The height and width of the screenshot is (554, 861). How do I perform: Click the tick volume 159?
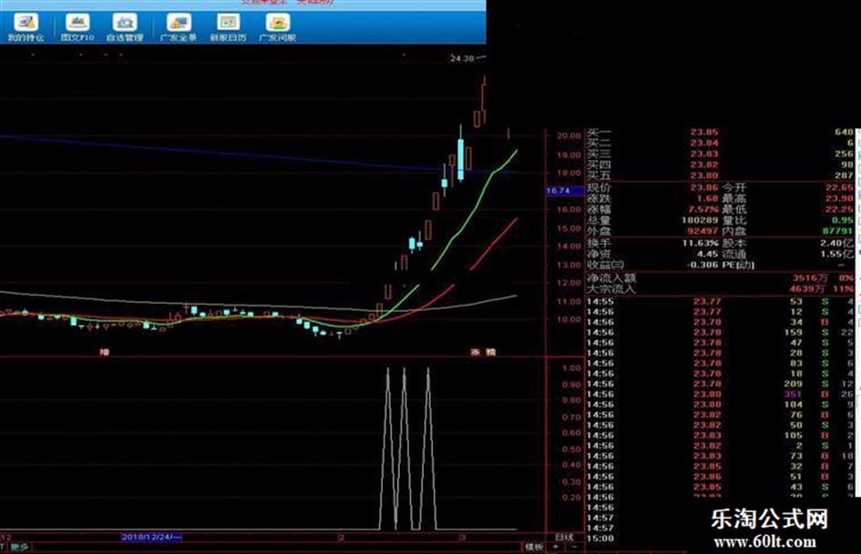(x=793, y=332)
